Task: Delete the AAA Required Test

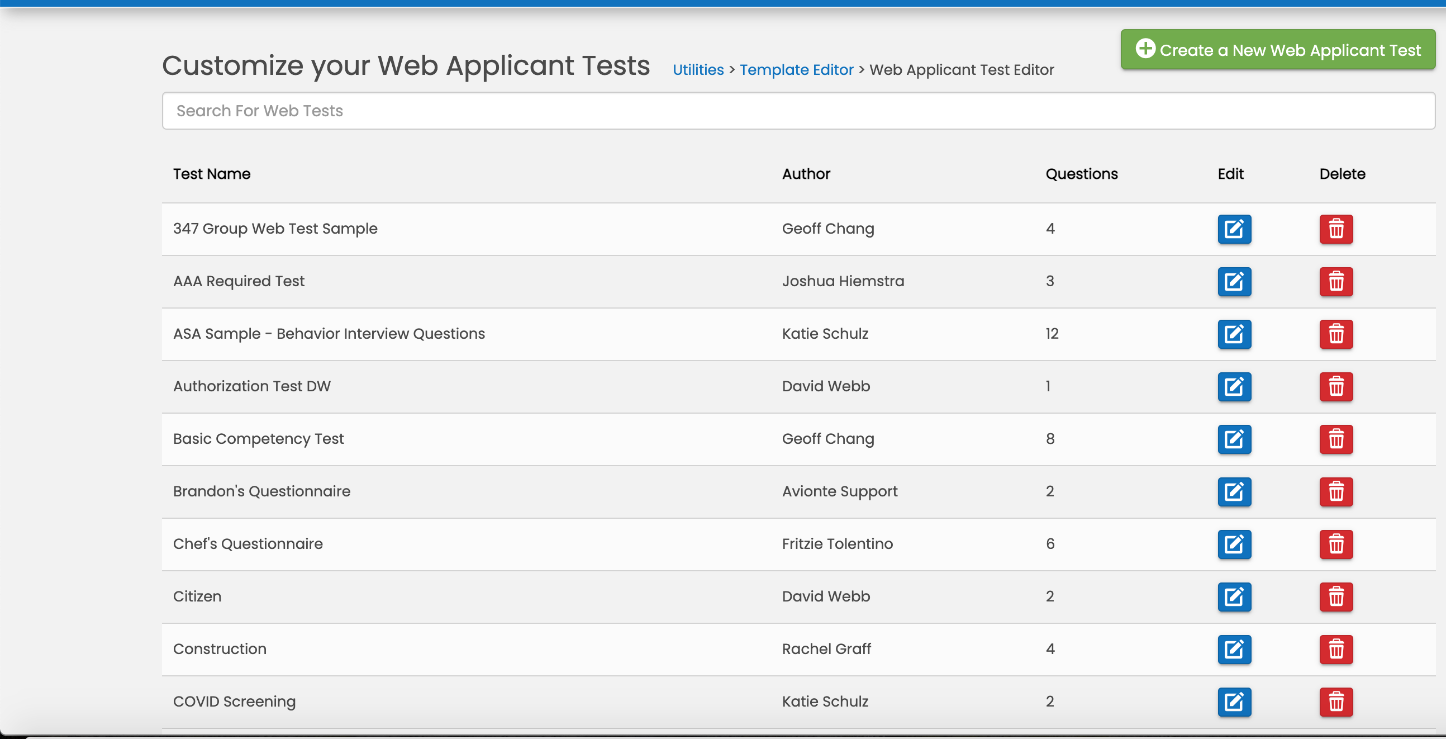Action: pos(1335,282)
